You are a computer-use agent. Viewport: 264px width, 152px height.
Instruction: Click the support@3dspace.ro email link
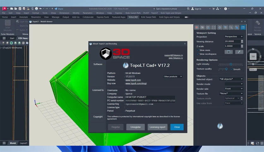click(174, 55)
